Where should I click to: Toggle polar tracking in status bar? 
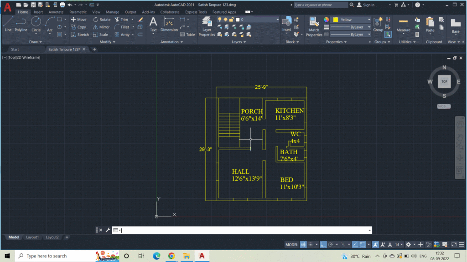click(x=331, y=244)
